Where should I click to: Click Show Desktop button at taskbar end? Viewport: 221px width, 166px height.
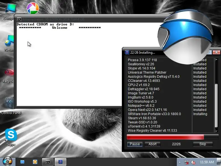(x=219, y=162)
